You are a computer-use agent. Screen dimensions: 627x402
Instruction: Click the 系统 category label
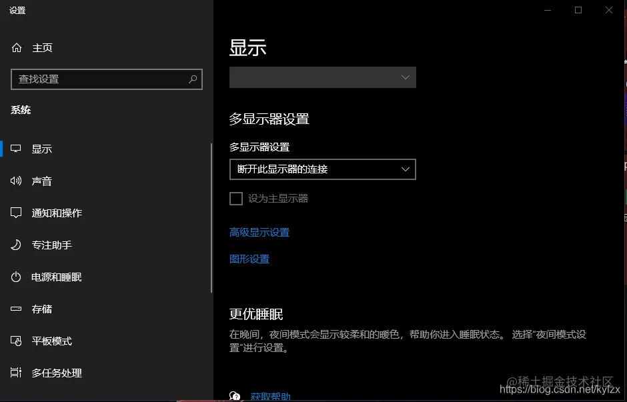pos(21,110)
